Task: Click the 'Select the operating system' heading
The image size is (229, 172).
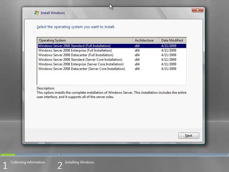Action: tap(76, 27)
